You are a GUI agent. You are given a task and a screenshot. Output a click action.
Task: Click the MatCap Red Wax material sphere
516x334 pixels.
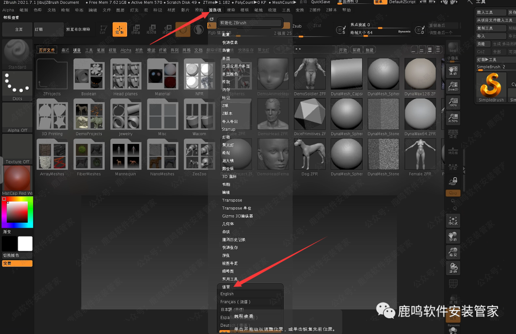pyautogui.click(x=17, y=178)
